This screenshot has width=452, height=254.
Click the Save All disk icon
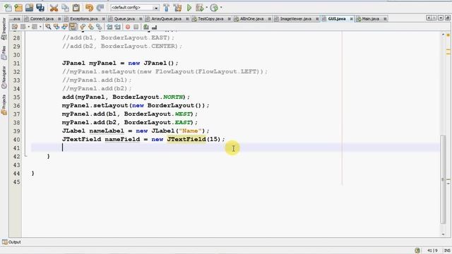(40, 8)
